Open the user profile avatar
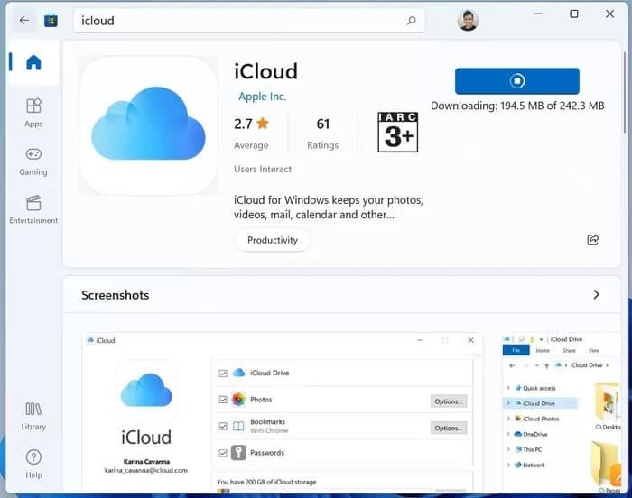The image size is (632, 498). [468, 20]
